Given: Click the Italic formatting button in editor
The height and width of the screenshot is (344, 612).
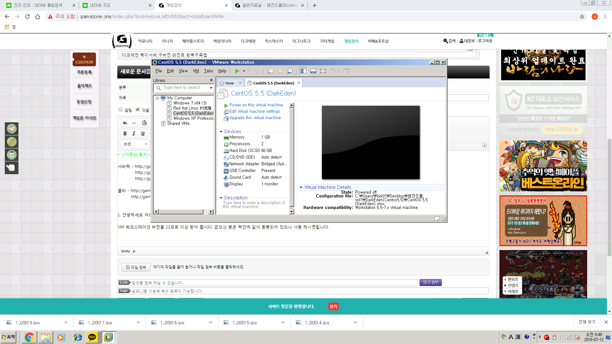Looking at the screenshot, I should [134, 133].
